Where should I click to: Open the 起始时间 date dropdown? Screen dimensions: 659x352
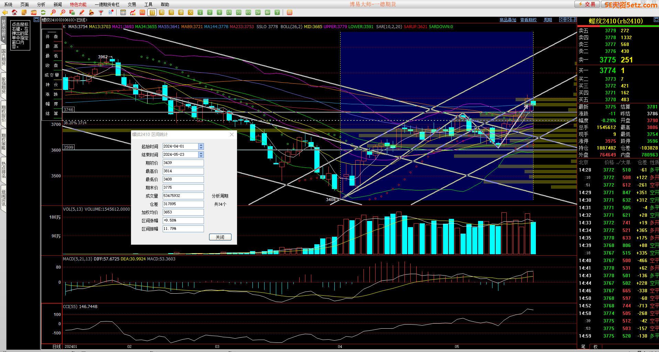click(x=201, y=146)
